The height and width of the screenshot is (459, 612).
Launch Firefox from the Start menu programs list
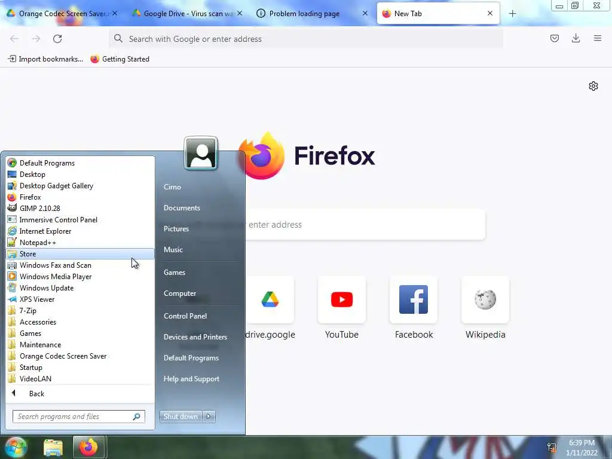pyautogui.click(x=80, y=197)
